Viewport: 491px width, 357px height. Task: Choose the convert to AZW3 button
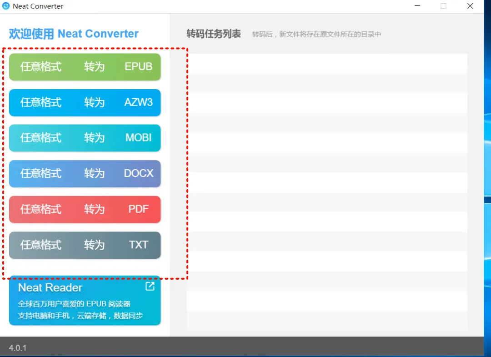point(85,102)
